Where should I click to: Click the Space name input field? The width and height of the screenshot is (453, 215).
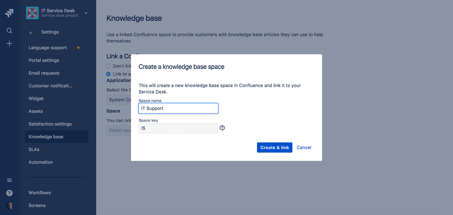[178, 108]
